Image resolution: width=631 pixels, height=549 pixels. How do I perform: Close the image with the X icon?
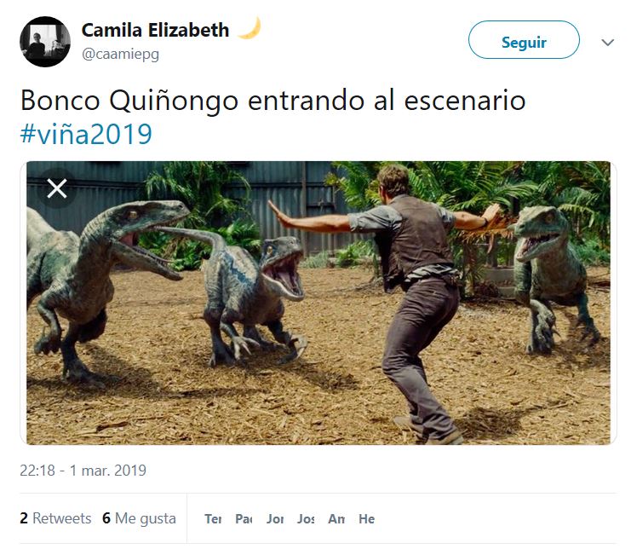pos(57,188)
